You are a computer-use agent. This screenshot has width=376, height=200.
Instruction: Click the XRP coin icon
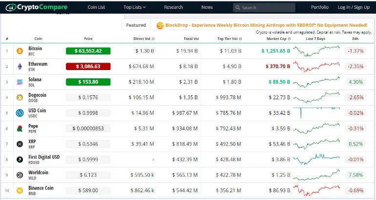(20, 144)
